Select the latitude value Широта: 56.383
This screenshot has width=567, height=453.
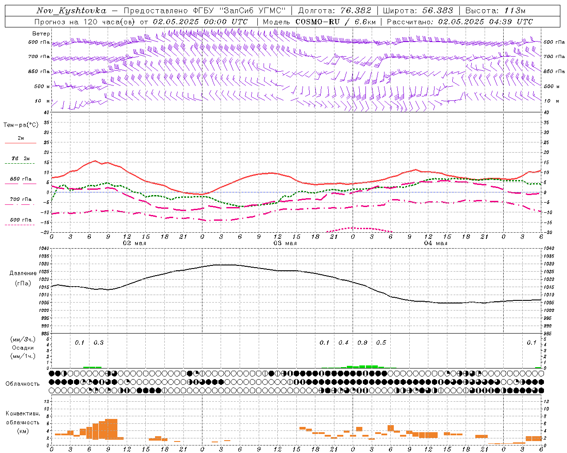(418, 11)
